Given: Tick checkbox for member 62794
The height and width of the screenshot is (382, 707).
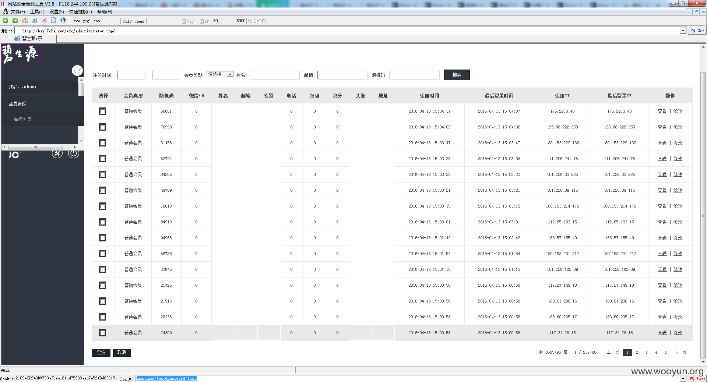Looking at the screenshot, I should pos(102,159).
